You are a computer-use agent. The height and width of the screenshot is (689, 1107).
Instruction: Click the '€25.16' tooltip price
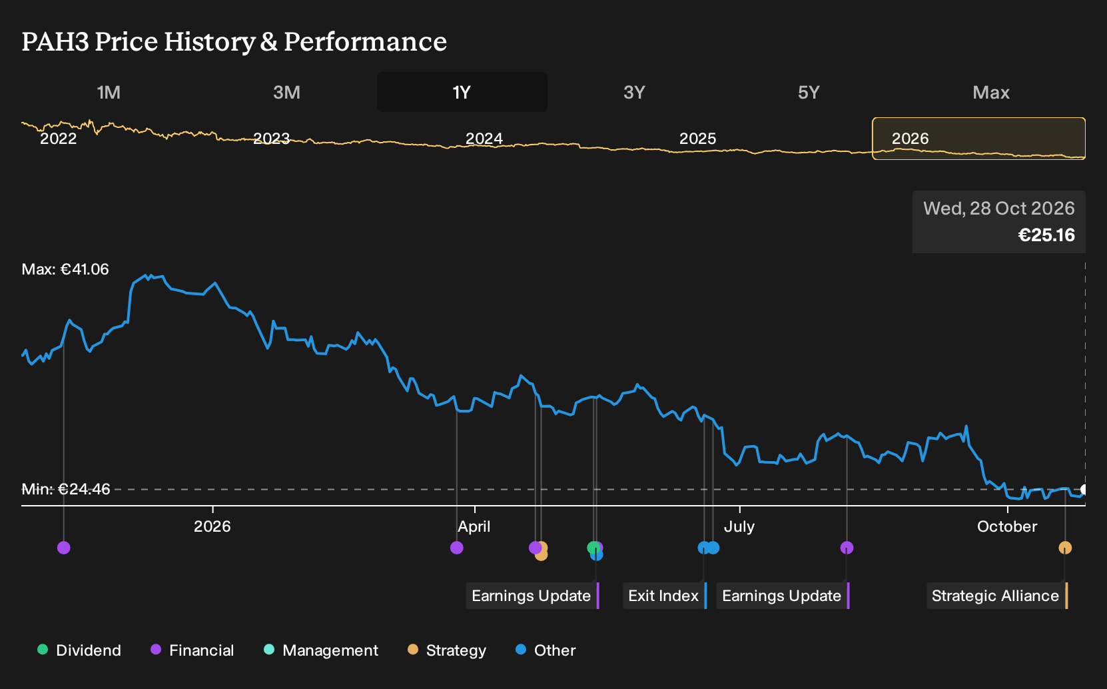1046,235
